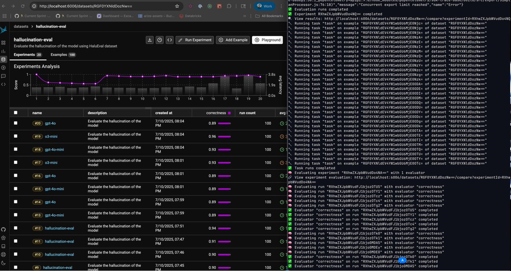Toggle the select-all checkbox in table header
Image resolution: width=511 pixels, height=271 pixels.
(x=16, y=113)
